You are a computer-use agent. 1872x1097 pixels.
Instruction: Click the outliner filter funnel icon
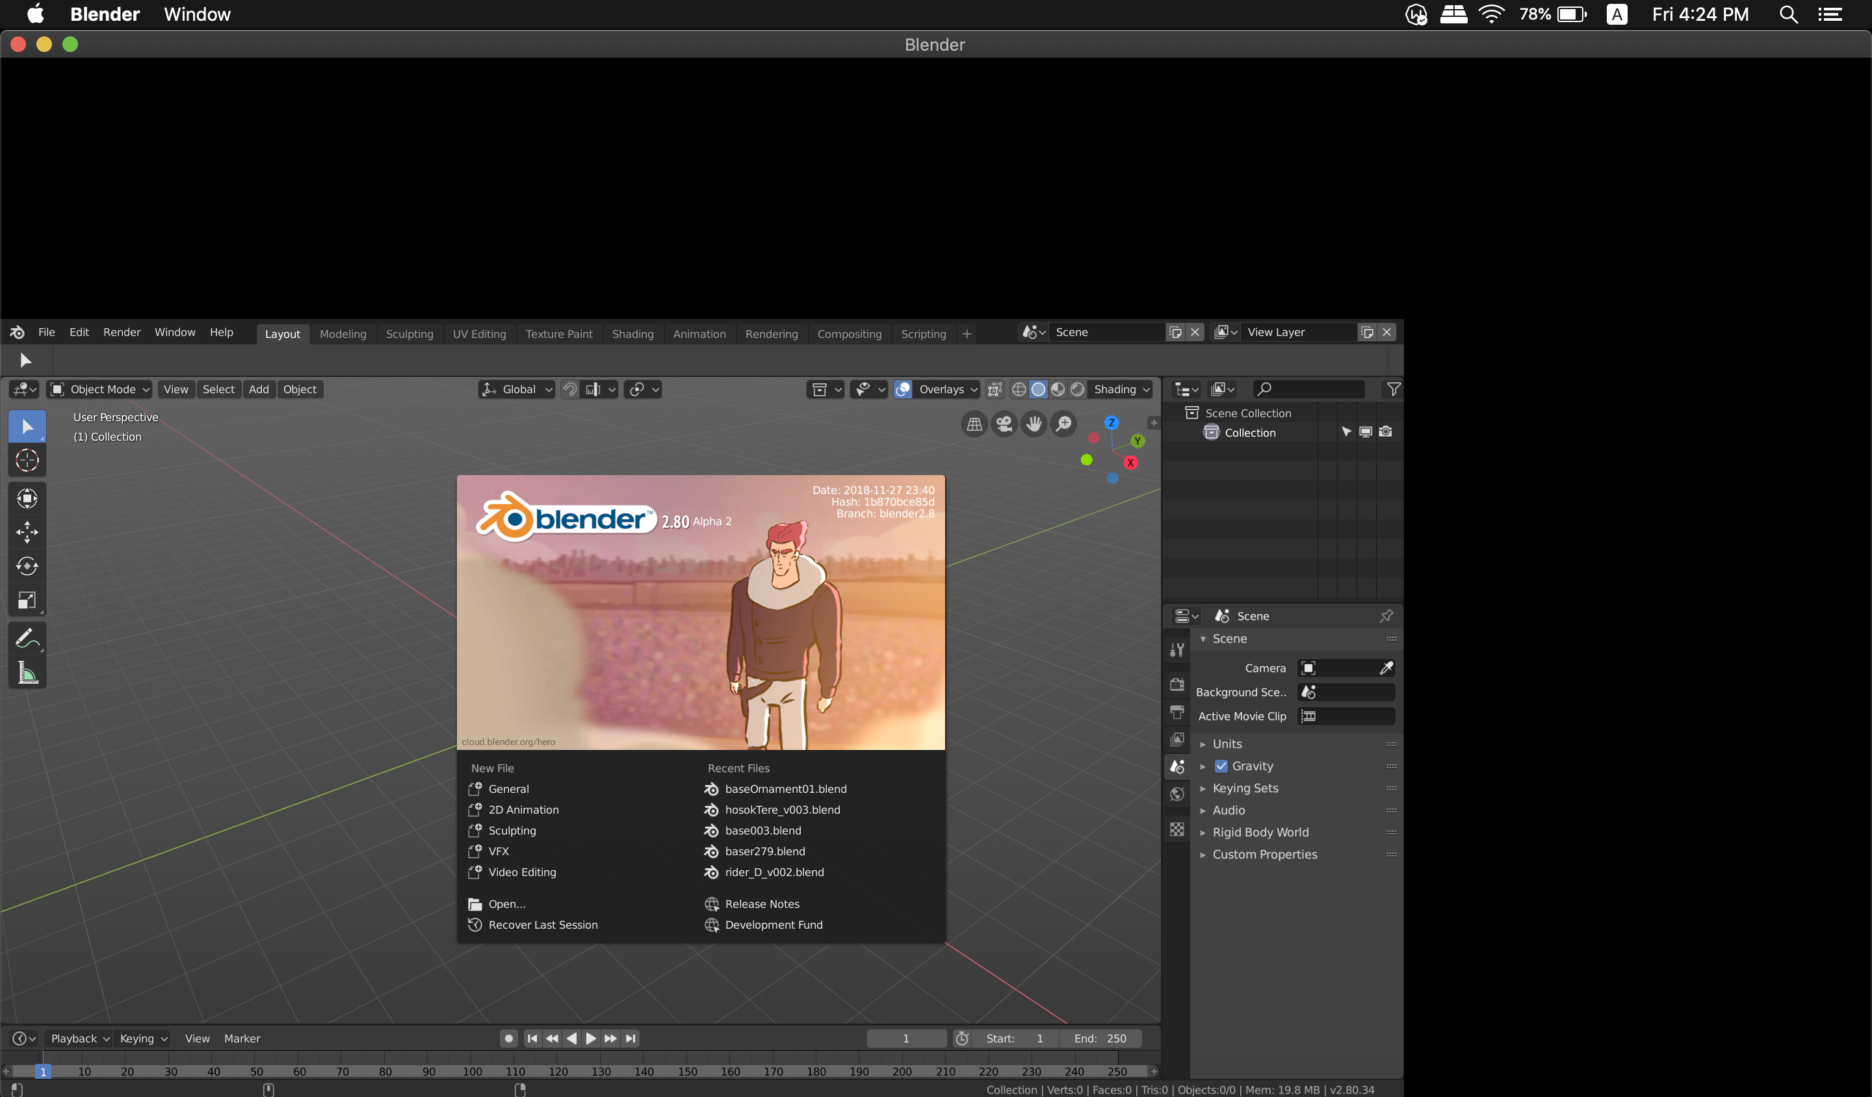[x=1394, y=389]
